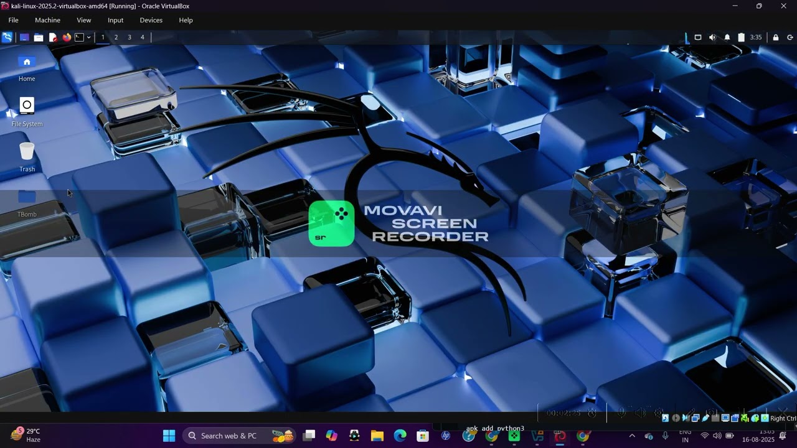Show hidden system tray icons

(632, 436)
